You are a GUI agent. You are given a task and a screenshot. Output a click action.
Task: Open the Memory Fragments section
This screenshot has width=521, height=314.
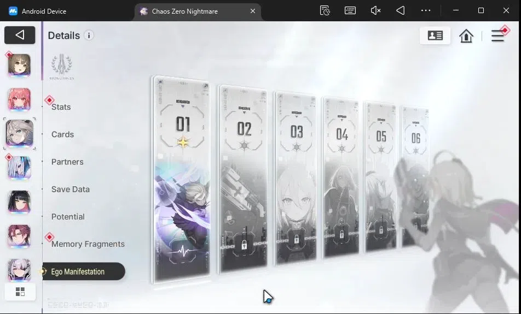[x=88, y=244]
